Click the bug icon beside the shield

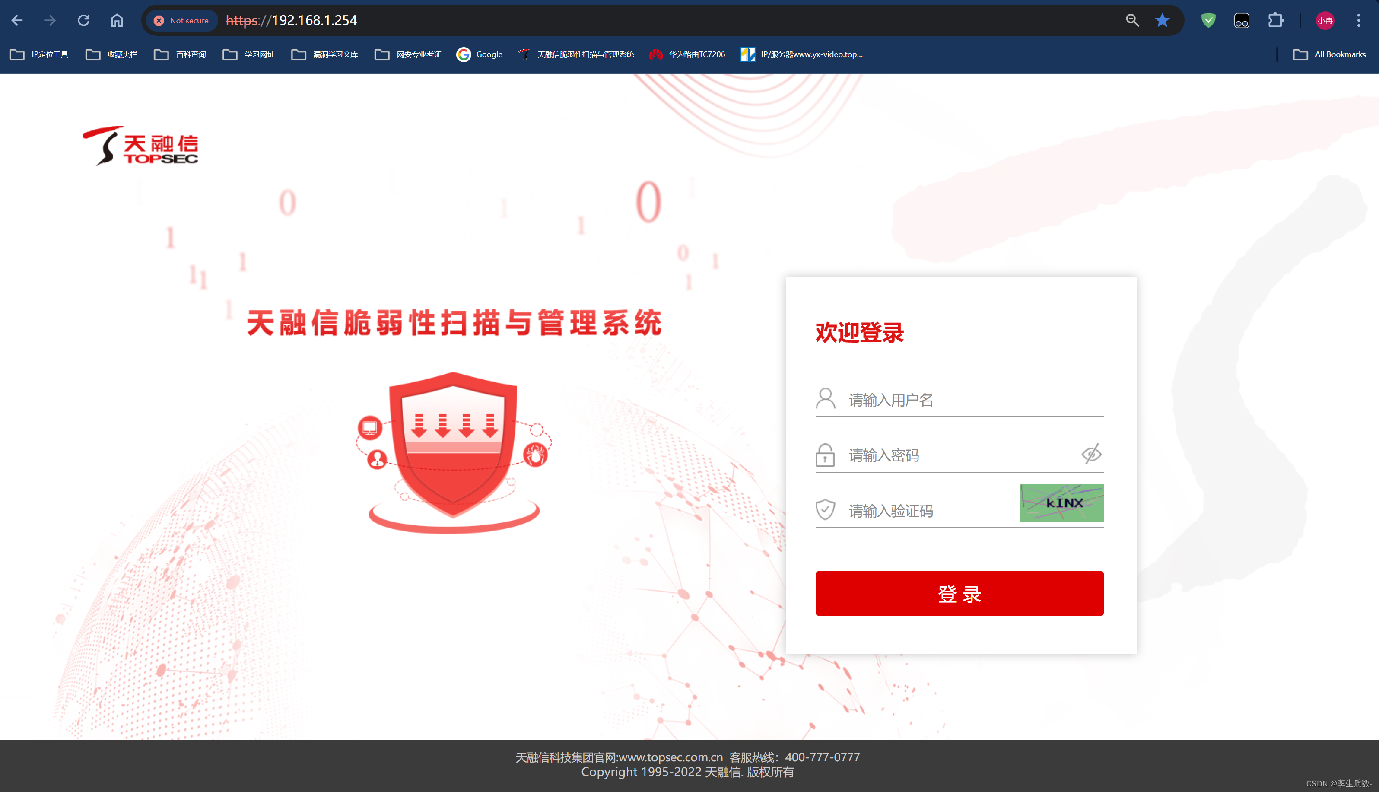(535, 455)
